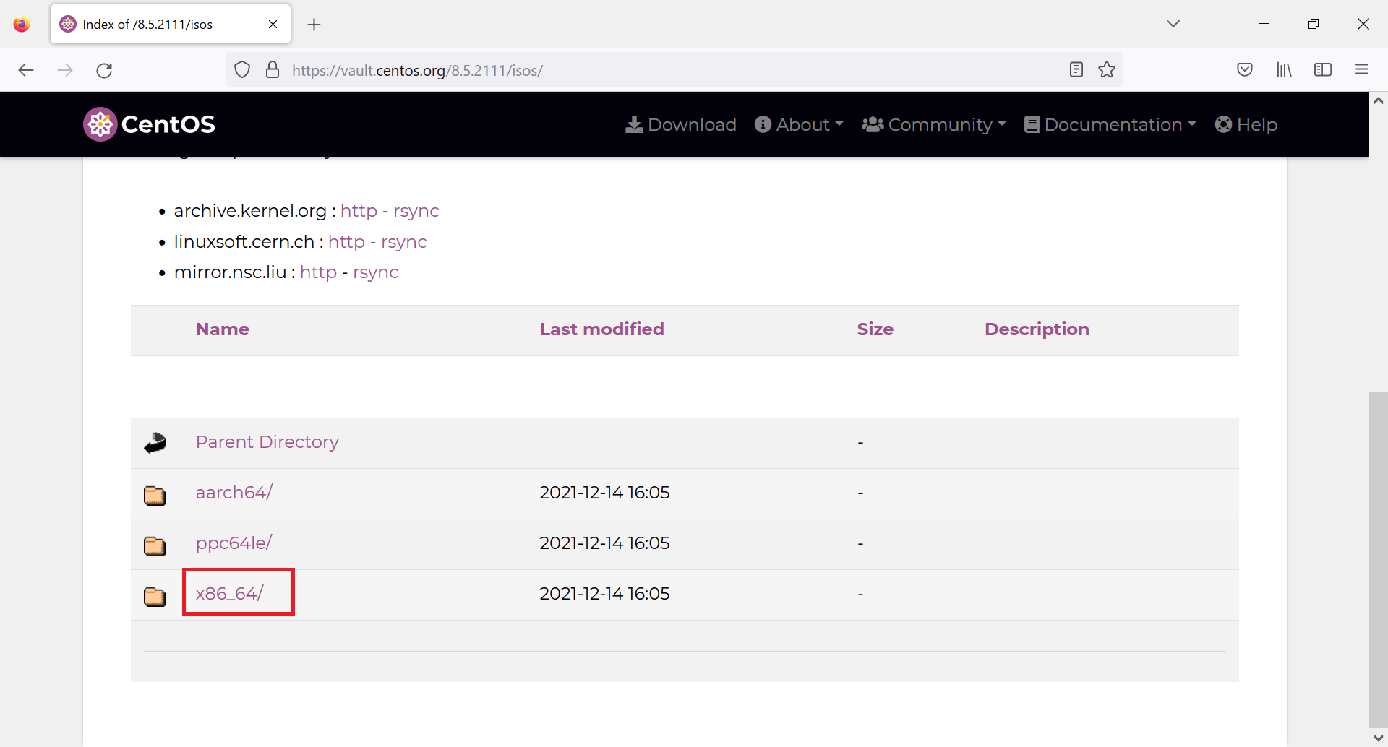Open linuxsoft.cern.ch http mirror link
Viewport: 1388px width, 747px height.
tap(346, 242)
